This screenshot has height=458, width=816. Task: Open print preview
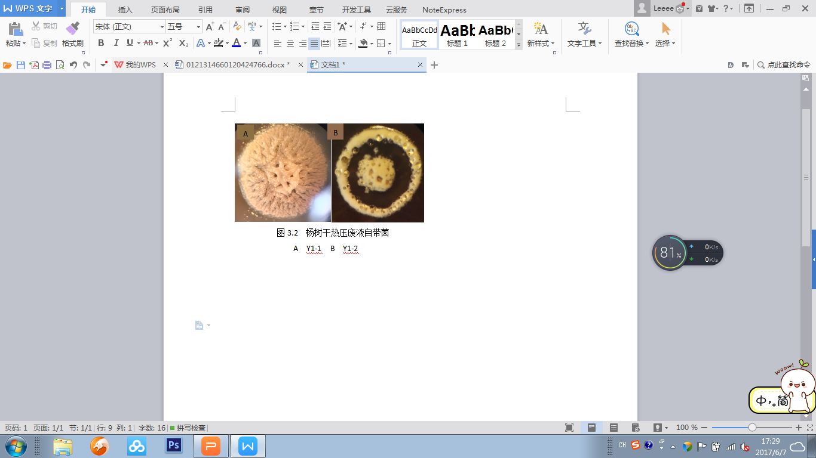pyautogui.click(x=60, y=65)
